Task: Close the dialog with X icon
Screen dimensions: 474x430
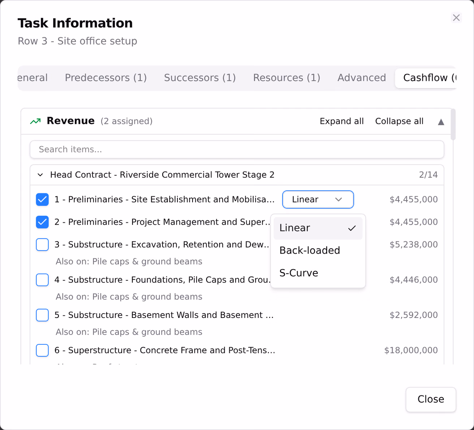Action: pyautogui.click(x=456, y=18)
